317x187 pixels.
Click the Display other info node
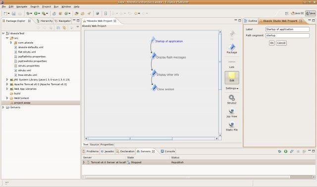pyautogui.click(x=165, y=74)
